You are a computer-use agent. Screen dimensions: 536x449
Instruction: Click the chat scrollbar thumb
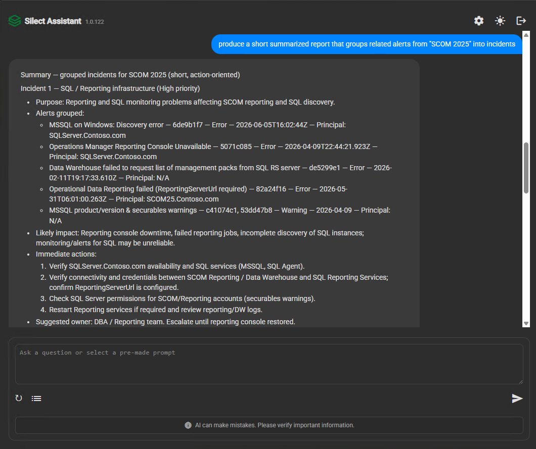[526, 168]
